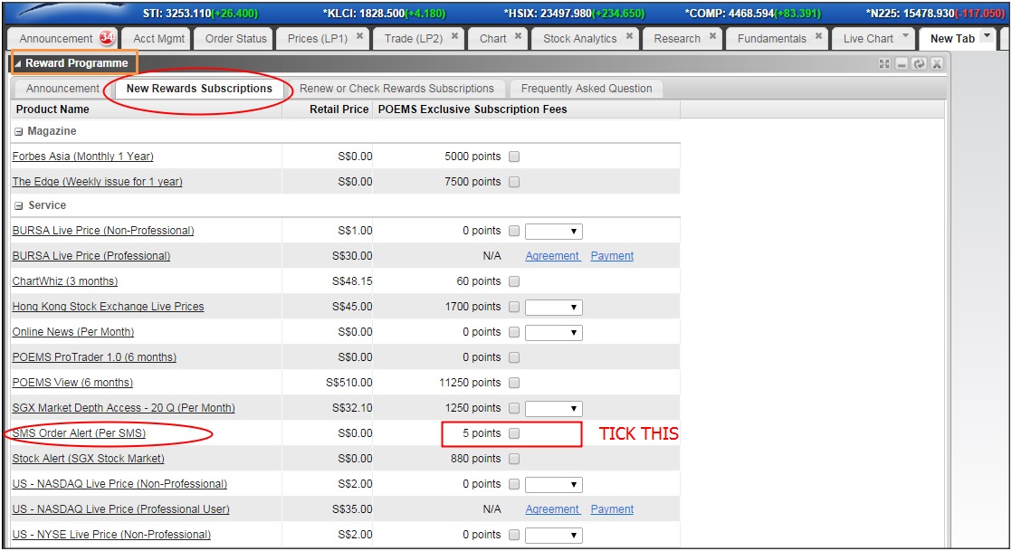1012x551 pixels.
Task: Tick the Stock Alert SGX checkbox
Action: tap(514, 459)
